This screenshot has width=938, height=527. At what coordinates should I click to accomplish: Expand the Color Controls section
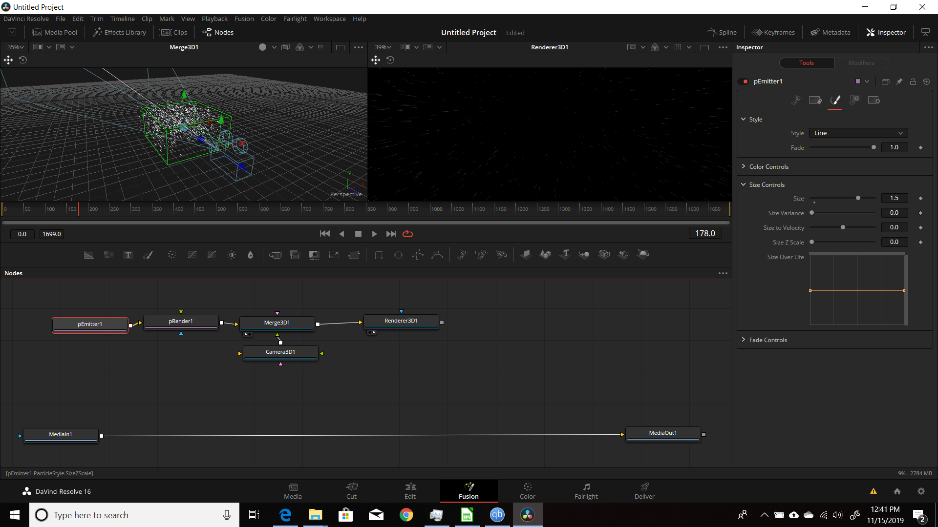(744, 166)
